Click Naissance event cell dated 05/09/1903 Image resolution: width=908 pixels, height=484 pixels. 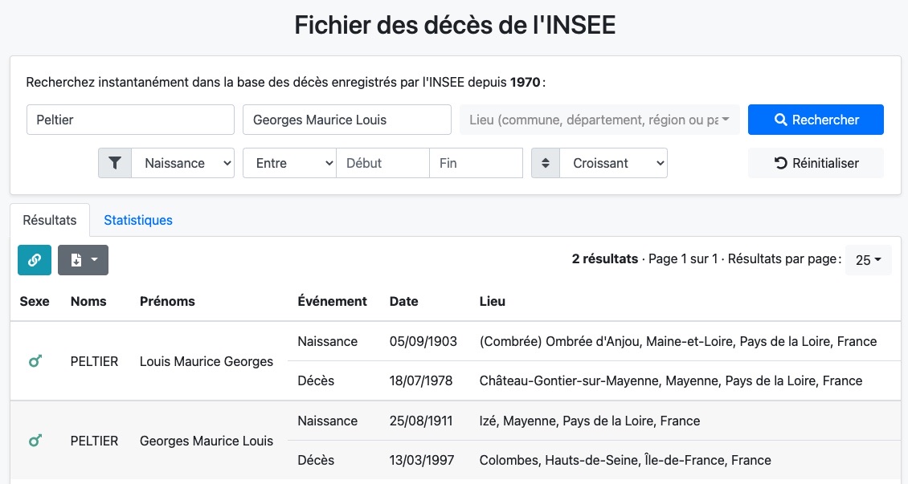click(327, 342)
